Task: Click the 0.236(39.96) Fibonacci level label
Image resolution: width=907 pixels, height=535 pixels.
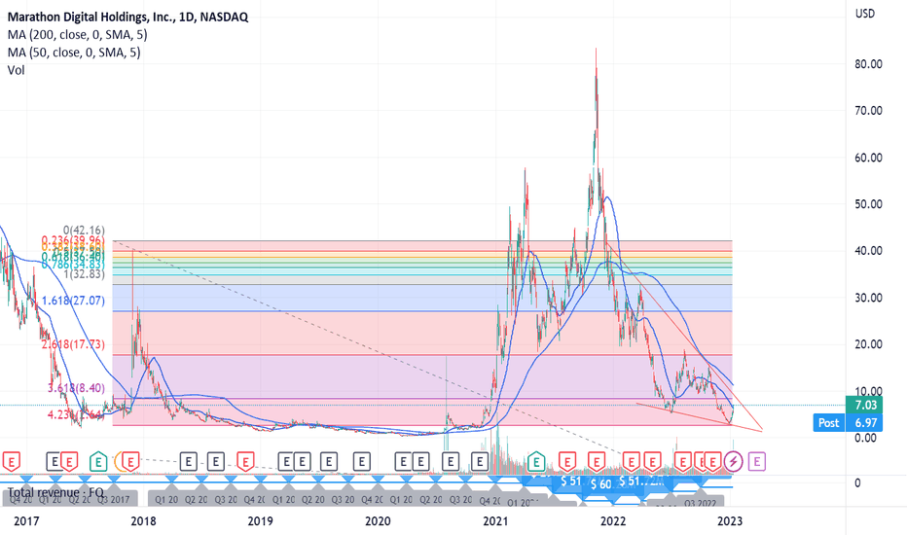Action: 73,240
